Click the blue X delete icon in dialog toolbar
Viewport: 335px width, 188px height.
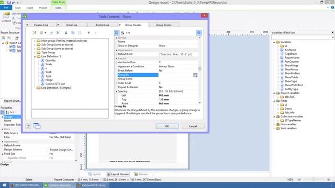pyautogui.click(x=58, y=33)
